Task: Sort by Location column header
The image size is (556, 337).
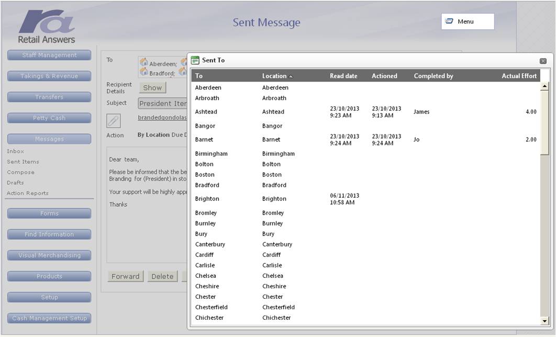Action: [277, 76]
